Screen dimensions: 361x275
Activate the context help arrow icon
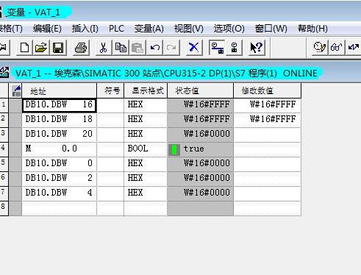(257, 47)
